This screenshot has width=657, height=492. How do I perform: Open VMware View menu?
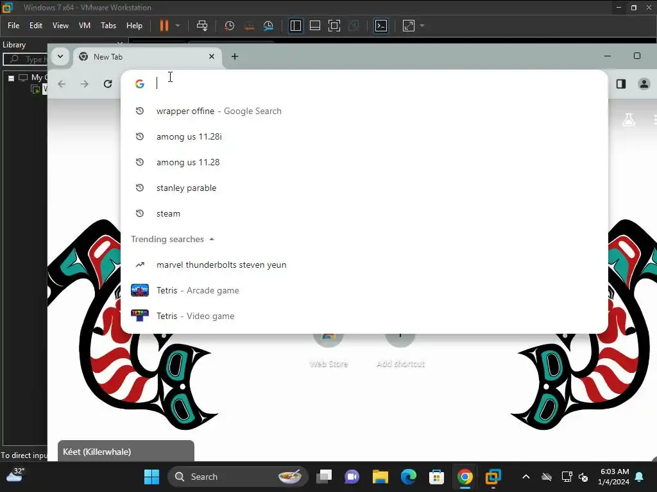click(60, 26)
